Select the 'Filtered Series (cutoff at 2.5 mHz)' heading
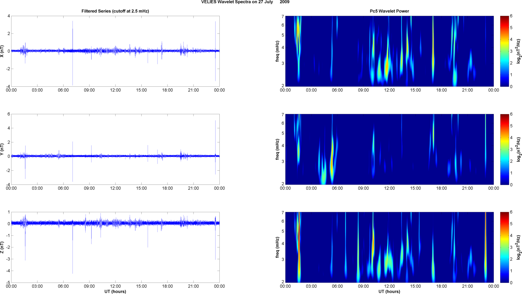This screenshot has height=294, width=522. (115, 11)
